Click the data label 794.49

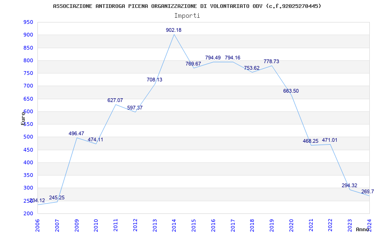213,58
